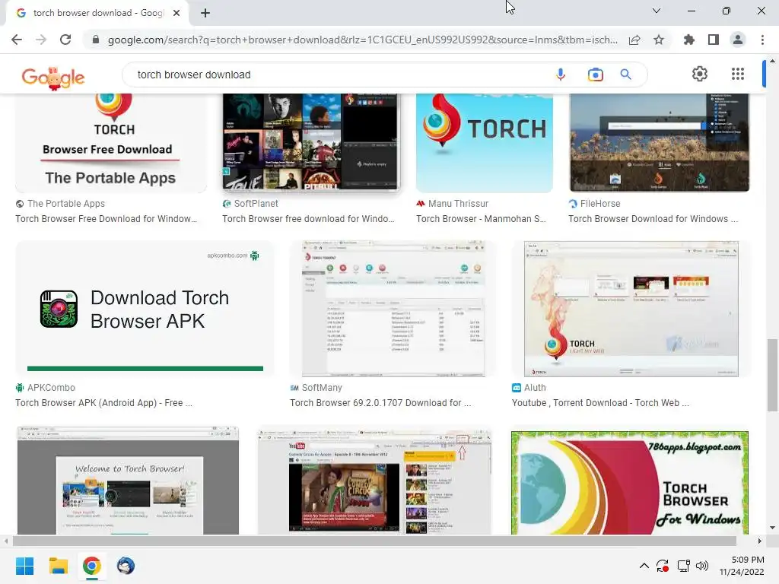Screen dimensions: 779x584
Task: Open Thunderbird from the taskbar
Action: pos(126,566)
